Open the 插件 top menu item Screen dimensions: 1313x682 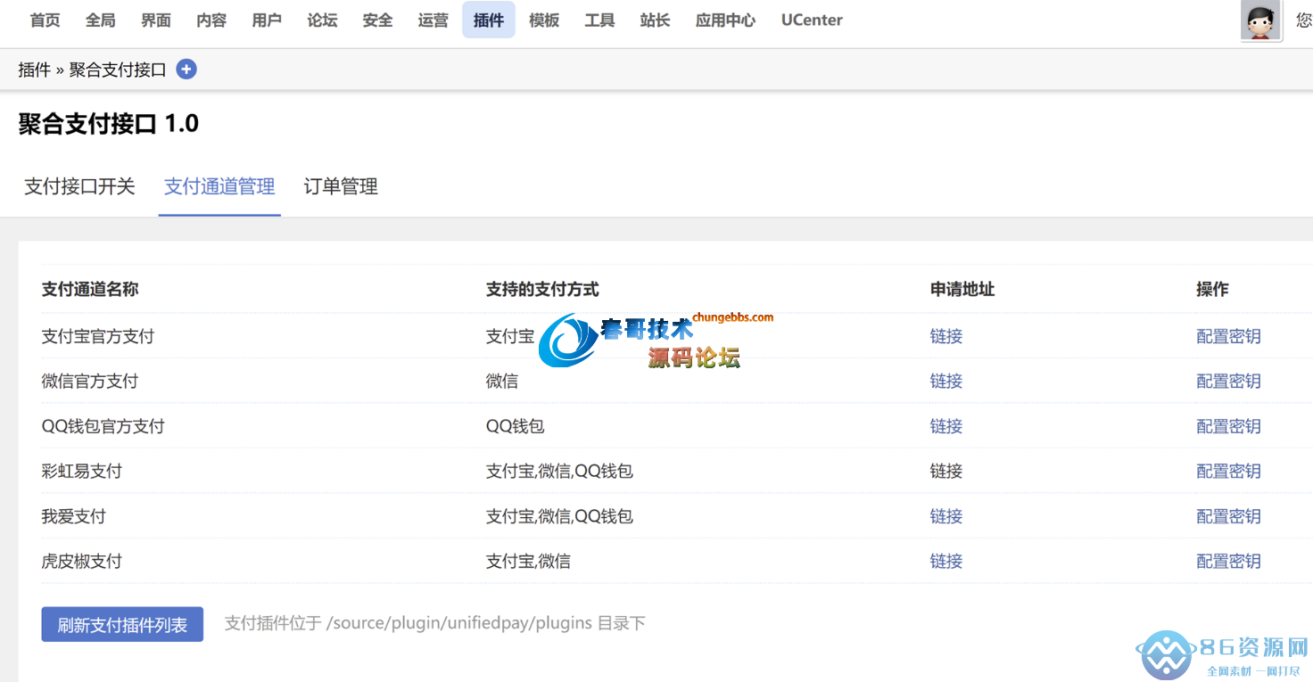(x=488, y=20)
